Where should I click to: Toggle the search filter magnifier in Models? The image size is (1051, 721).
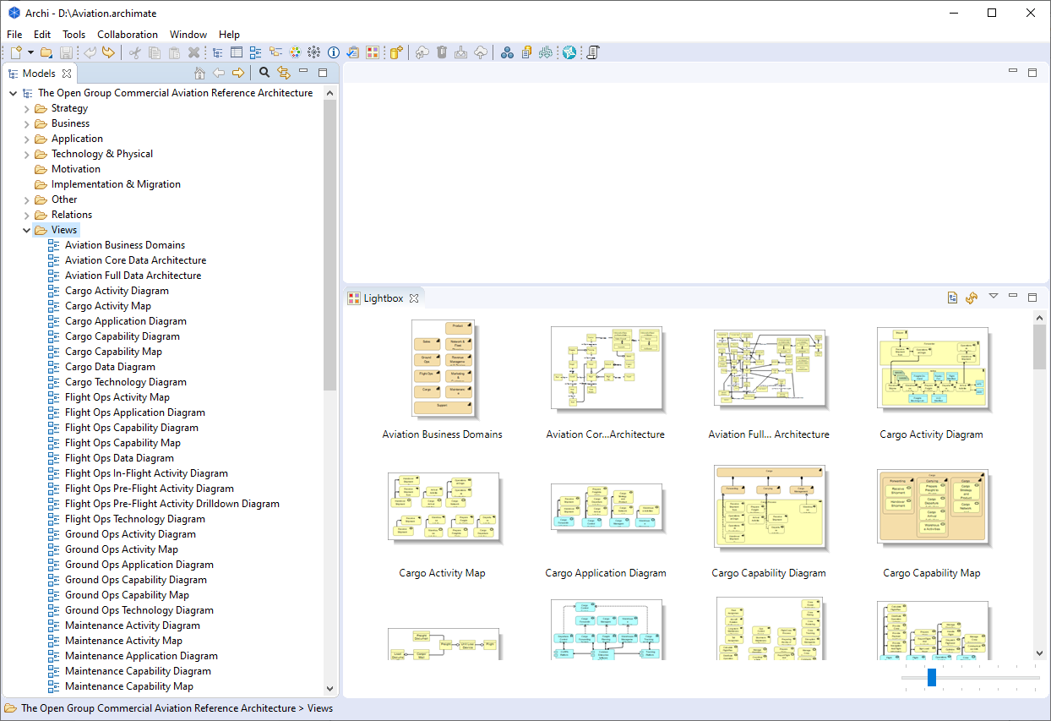(x=264, y=74)
